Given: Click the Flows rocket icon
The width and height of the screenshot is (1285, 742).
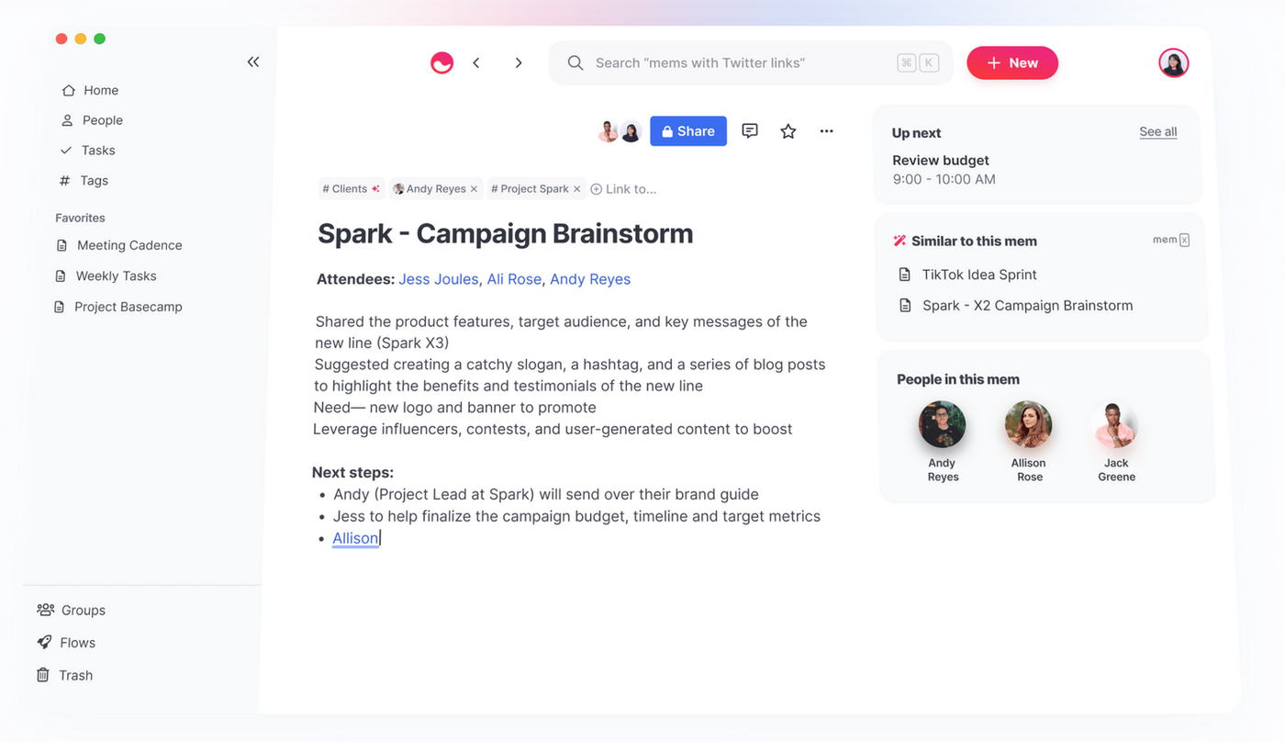Looking at the screenshot, I should point(44,643).
